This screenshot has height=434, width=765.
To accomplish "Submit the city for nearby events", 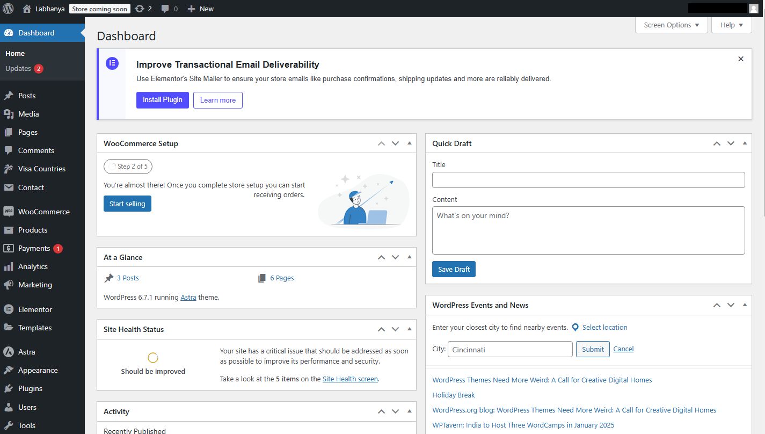I will point(593,349).
